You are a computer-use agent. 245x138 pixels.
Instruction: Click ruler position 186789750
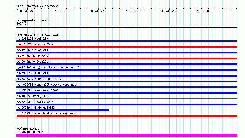(x=27, y=11)
